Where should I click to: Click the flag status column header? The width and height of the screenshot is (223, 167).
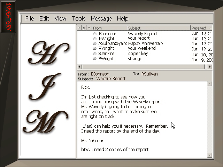click(x=89, y=28)
